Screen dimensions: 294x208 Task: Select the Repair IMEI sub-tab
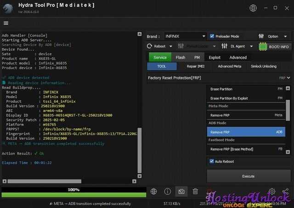coord(196,66)
